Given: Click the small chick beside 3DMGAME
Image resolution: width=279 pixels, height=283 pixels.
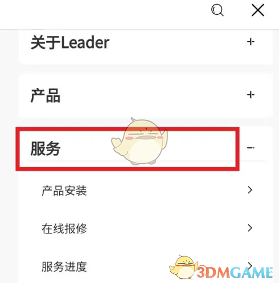Looking at the screenshot, I should 183,267.
